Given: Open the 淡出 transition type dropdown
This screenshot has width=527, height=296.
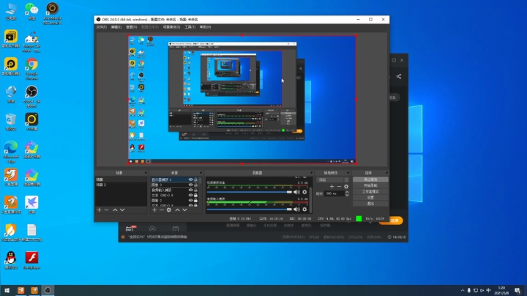Looking at the screenshot, I should pyautogui.click(x=333, y=180).
